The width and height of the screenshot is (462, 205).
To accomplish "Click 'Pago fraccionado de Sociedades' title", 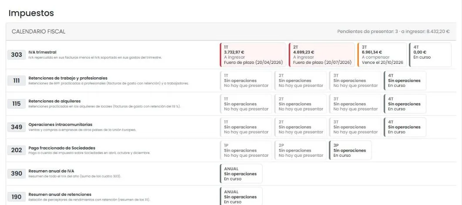I will [x=62, y=148].
